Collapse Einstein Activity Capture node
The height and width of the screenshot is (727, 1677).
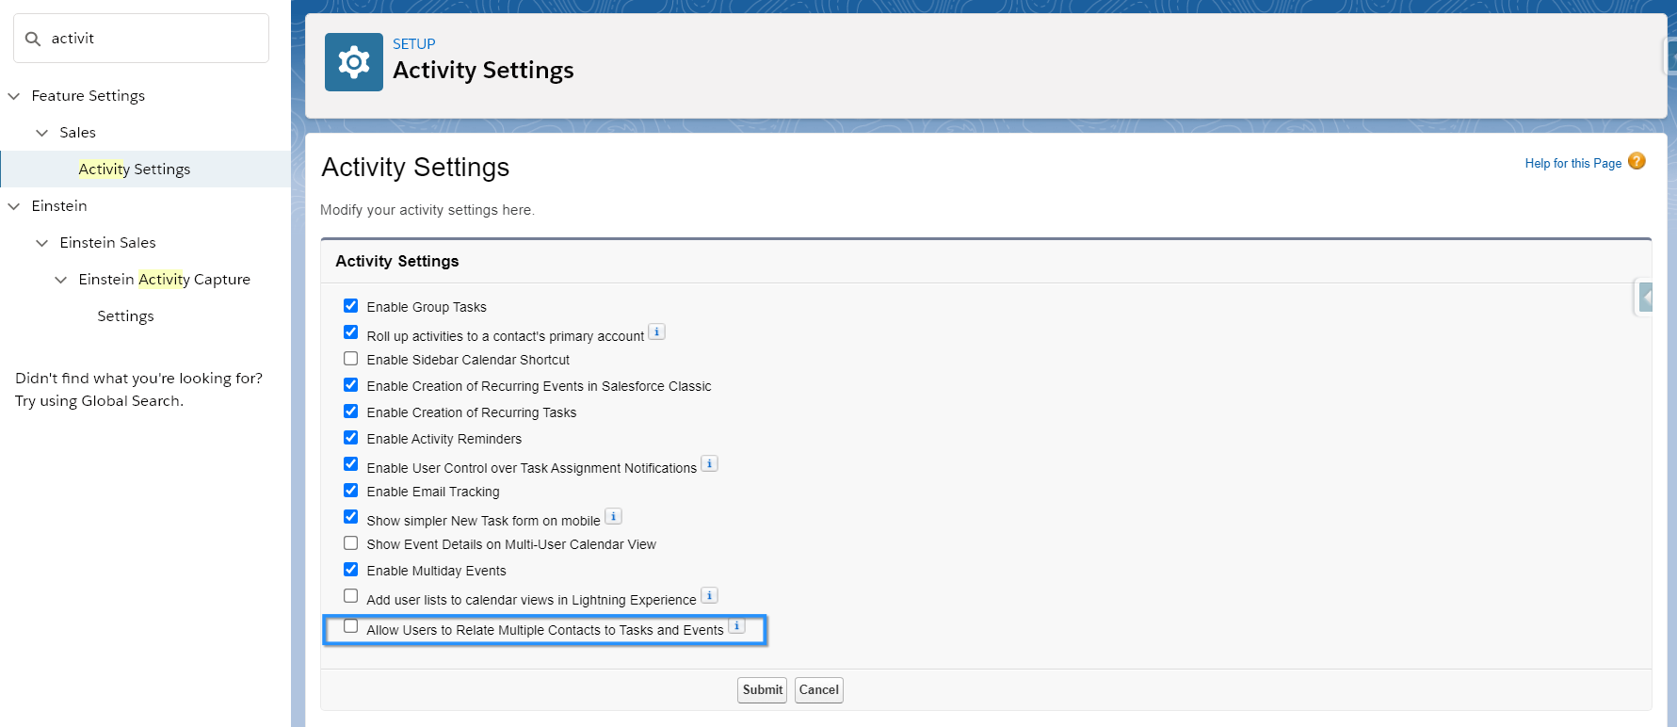tap(61, 280)
